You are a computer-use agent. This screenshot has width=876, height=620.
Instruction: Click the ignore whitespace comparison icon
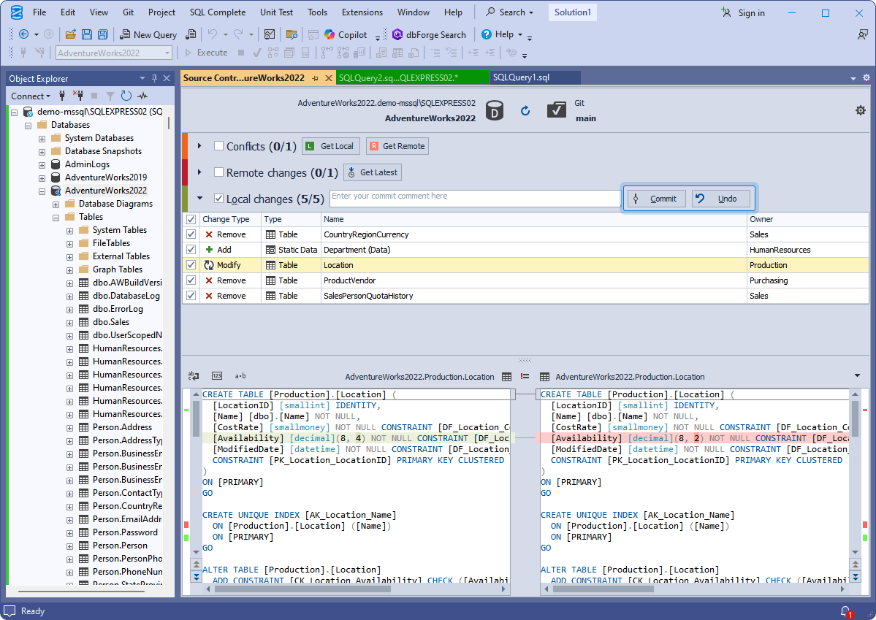click(240, 375)
